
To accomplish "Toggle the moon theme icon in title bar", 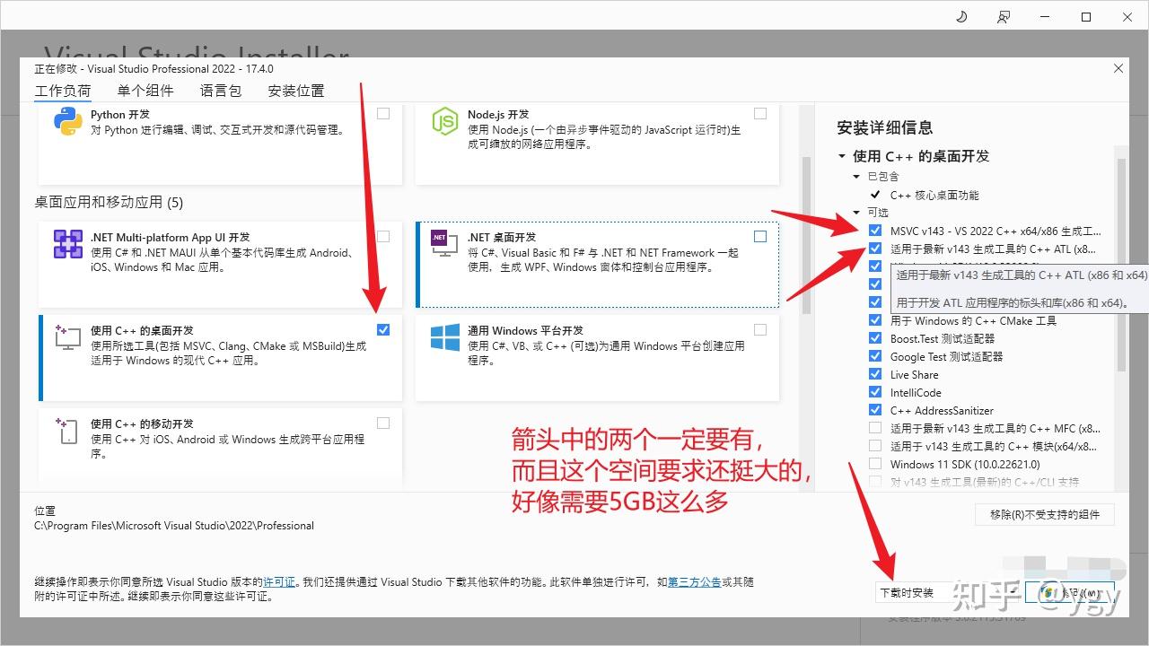I will (961, 17).
